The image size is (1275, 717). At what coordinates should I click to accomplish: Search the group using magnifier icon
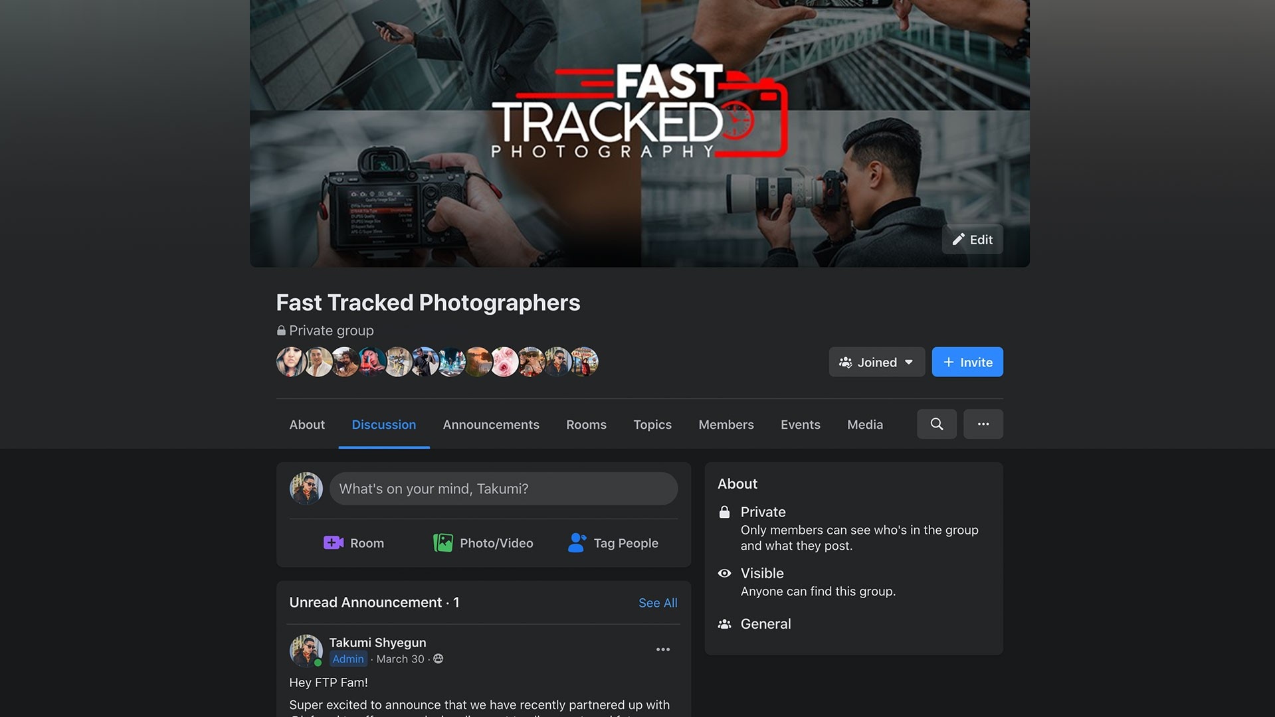937,424
